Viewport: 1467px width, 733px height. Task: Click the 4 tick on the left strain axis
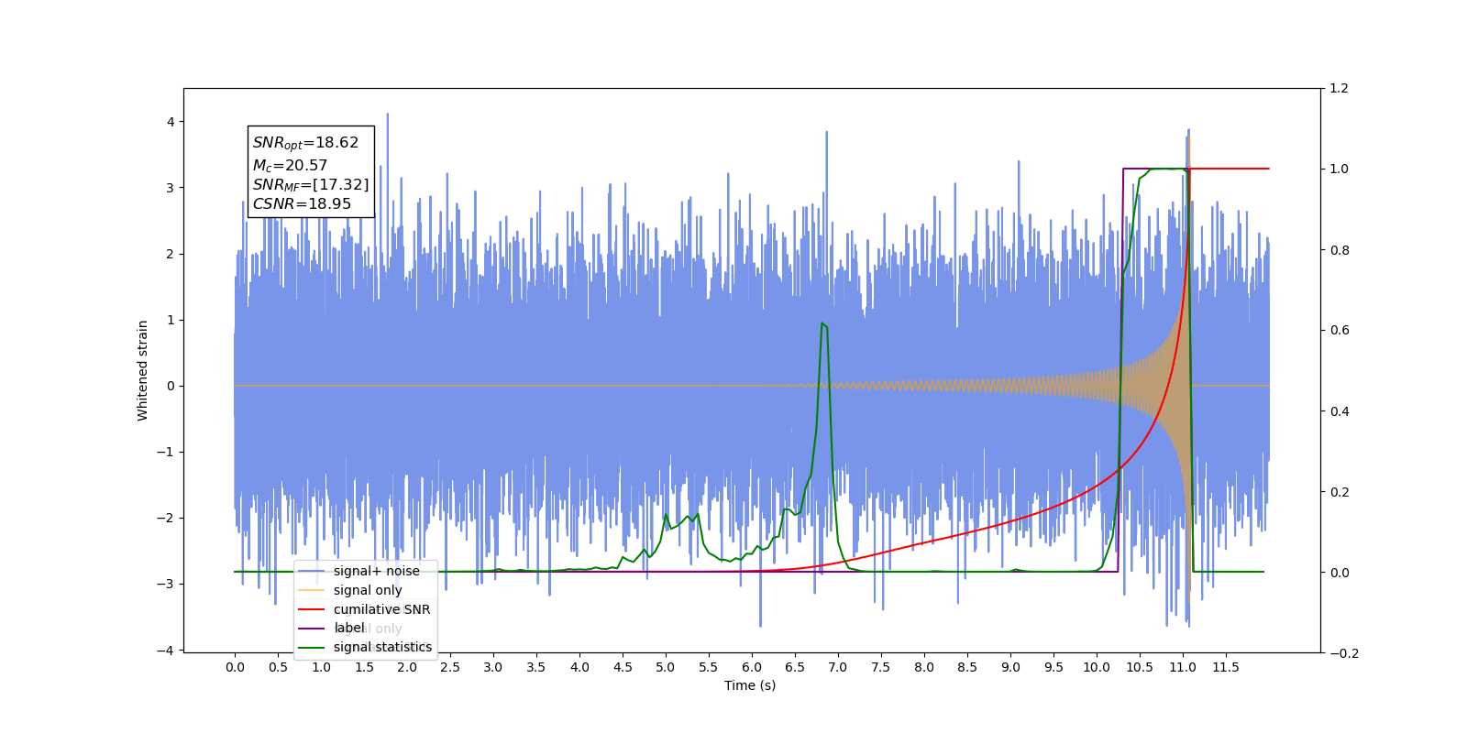click(170, 122)
